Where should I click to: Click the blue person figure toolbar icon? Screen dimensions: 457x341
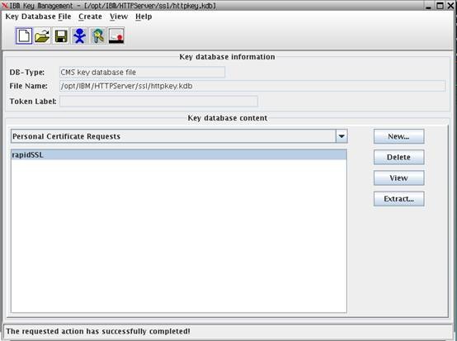click(x=79, y=36)
